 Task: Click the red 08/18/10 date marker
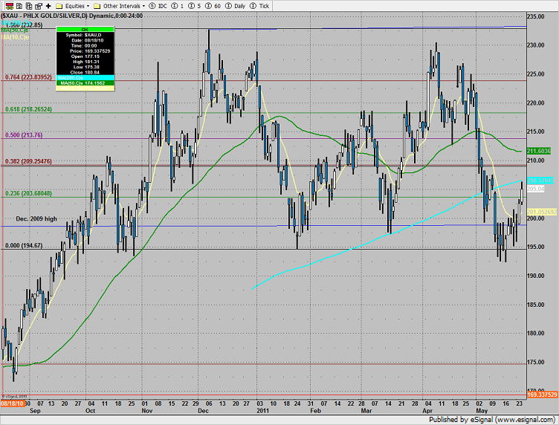(x=13, y=403)
